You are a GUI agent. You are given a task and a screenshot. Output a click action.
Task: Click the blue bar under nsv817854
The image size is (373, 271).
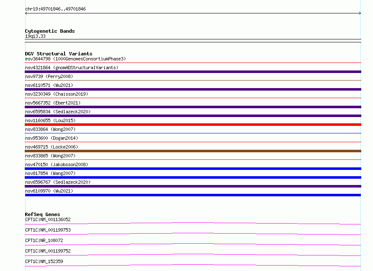(x=193, y=177)
